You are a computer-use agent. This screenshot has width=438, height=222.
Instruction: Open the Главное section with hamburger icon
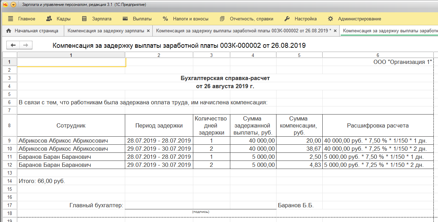click(22, 19)
